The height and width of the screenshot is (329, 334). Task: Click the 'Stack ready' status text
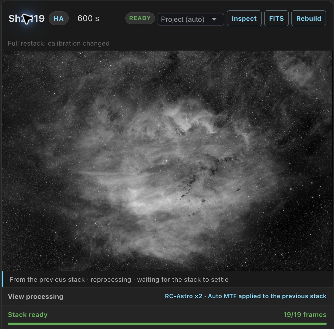pyautogui.click(x=28, y=315)
